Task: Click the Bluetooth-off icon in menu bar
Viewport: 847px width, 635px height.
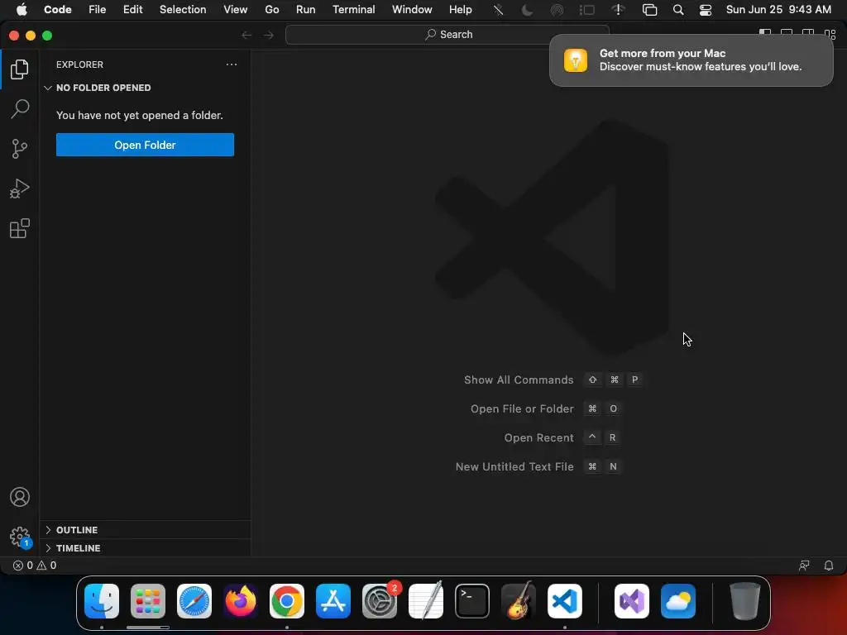Action: (x=498, y=10)
